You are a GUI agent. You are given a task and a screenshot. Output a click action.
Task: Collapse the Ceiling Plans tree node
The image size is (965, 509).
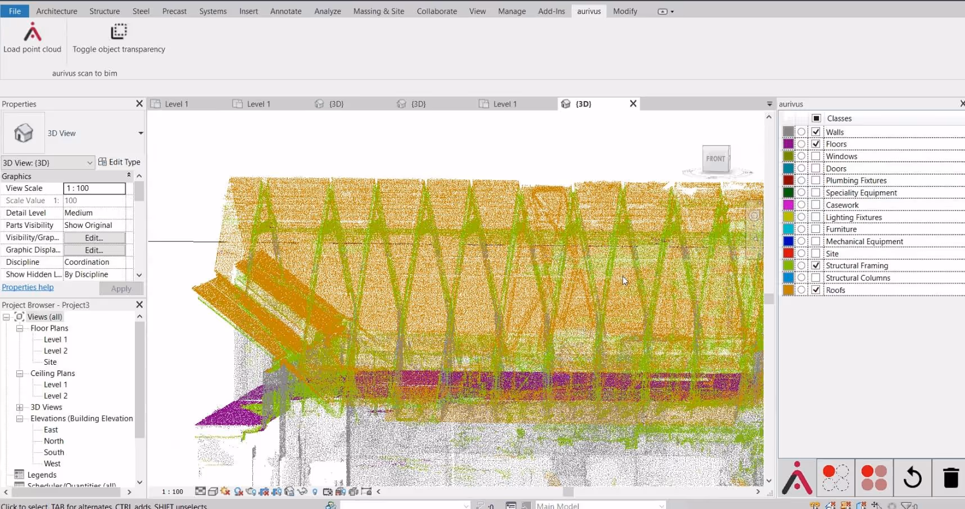[20, 373]
